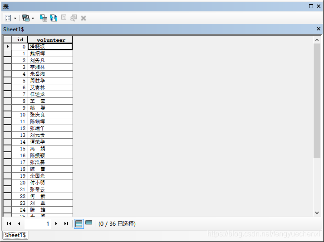Viewport: 324px width, 242px height.
Task: Expand the Related Tables dropdown arrow
Action: pyautogui.click(x=33, y=19)
